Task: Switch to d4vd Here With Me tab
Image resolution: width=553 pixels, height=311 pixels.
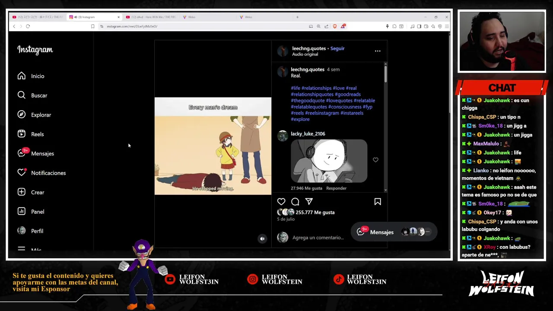Action: click(x=151, y=17)
